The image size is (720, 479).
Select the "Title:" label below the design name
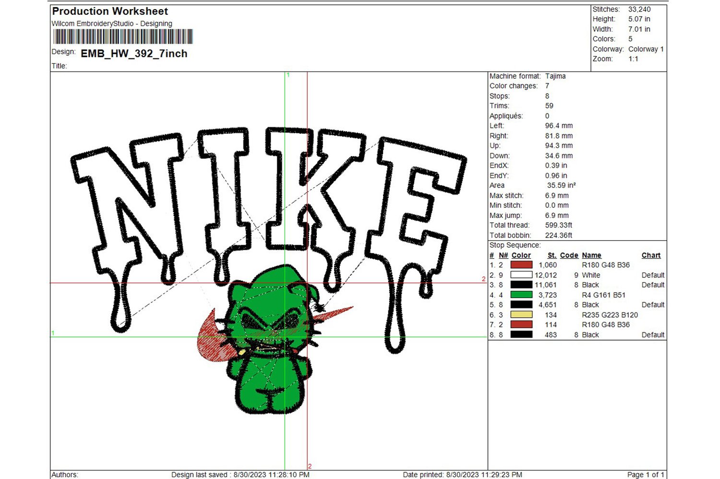click(x=60, y=66)
